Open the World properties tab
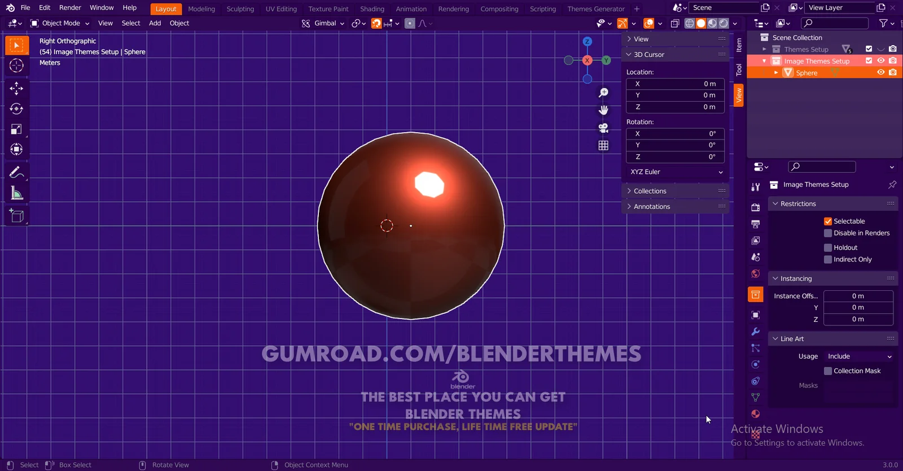The width and height of the screenshot is (903, 471). 756,274
